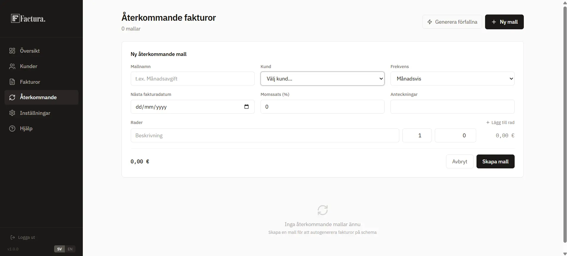
Task: Click Avbryt to cancel the template
Action: coord(459,162)
